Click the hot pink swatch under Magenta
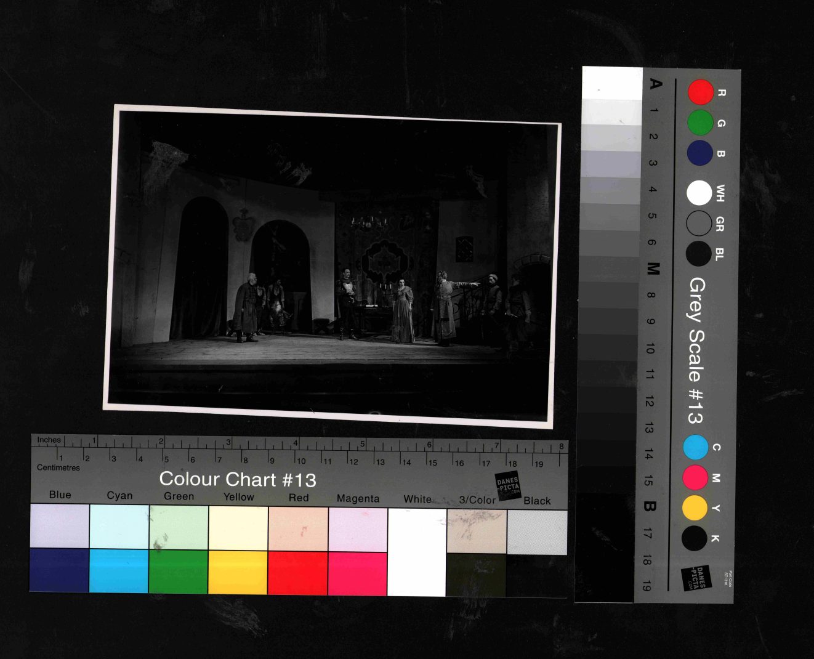Viewport: 814px width, 659px height. [x=358, y=573]
